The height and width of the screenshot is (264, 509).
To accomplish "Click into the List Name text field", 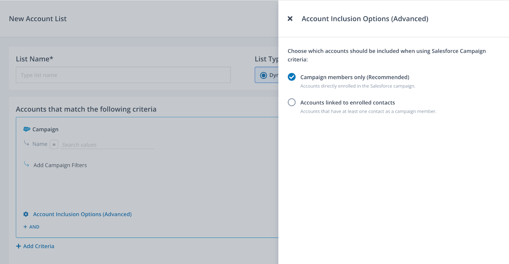I will pos(123,75).
